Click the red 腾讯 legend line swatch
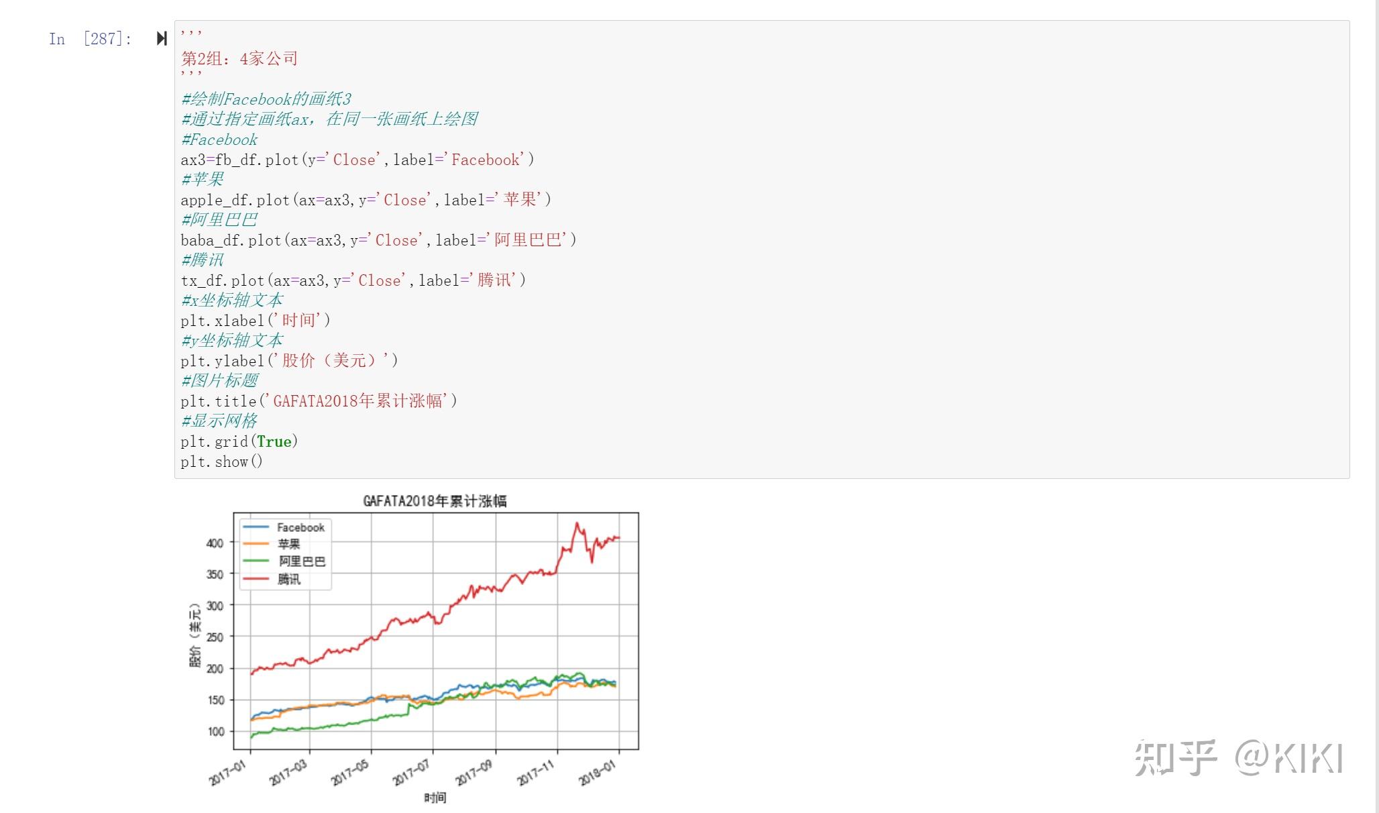The width and height of the screenshot is (1379, 813). coord(256,578)
